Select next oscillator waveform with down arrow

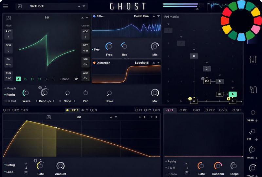click(87, 18)
